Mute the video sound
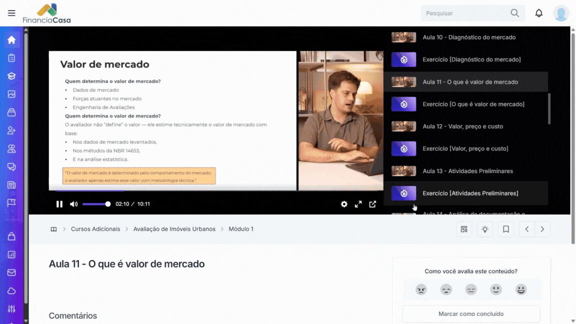The image size is (576, 324). tap(74, 204)
